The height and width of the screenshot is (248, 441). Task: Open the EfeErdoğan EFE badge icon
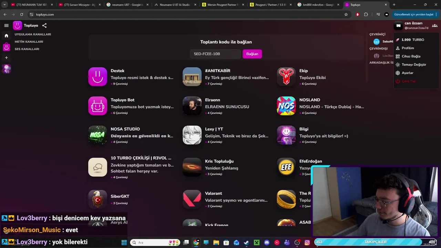pyautogui.click(x=286, y=167)
